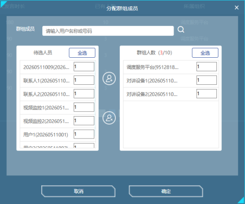This screenshot has height=204, width=245.
Task: Edit priority field for 对讲设备2 row
Action: (x=206, y=94)
